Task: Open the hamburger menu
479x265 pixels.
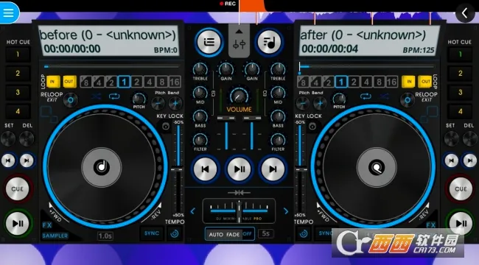Action: [9, 13]
